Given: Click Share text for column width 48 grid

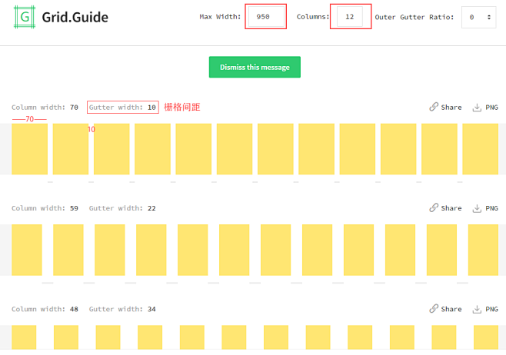Looking at the screenshot, I should point(451,309).
